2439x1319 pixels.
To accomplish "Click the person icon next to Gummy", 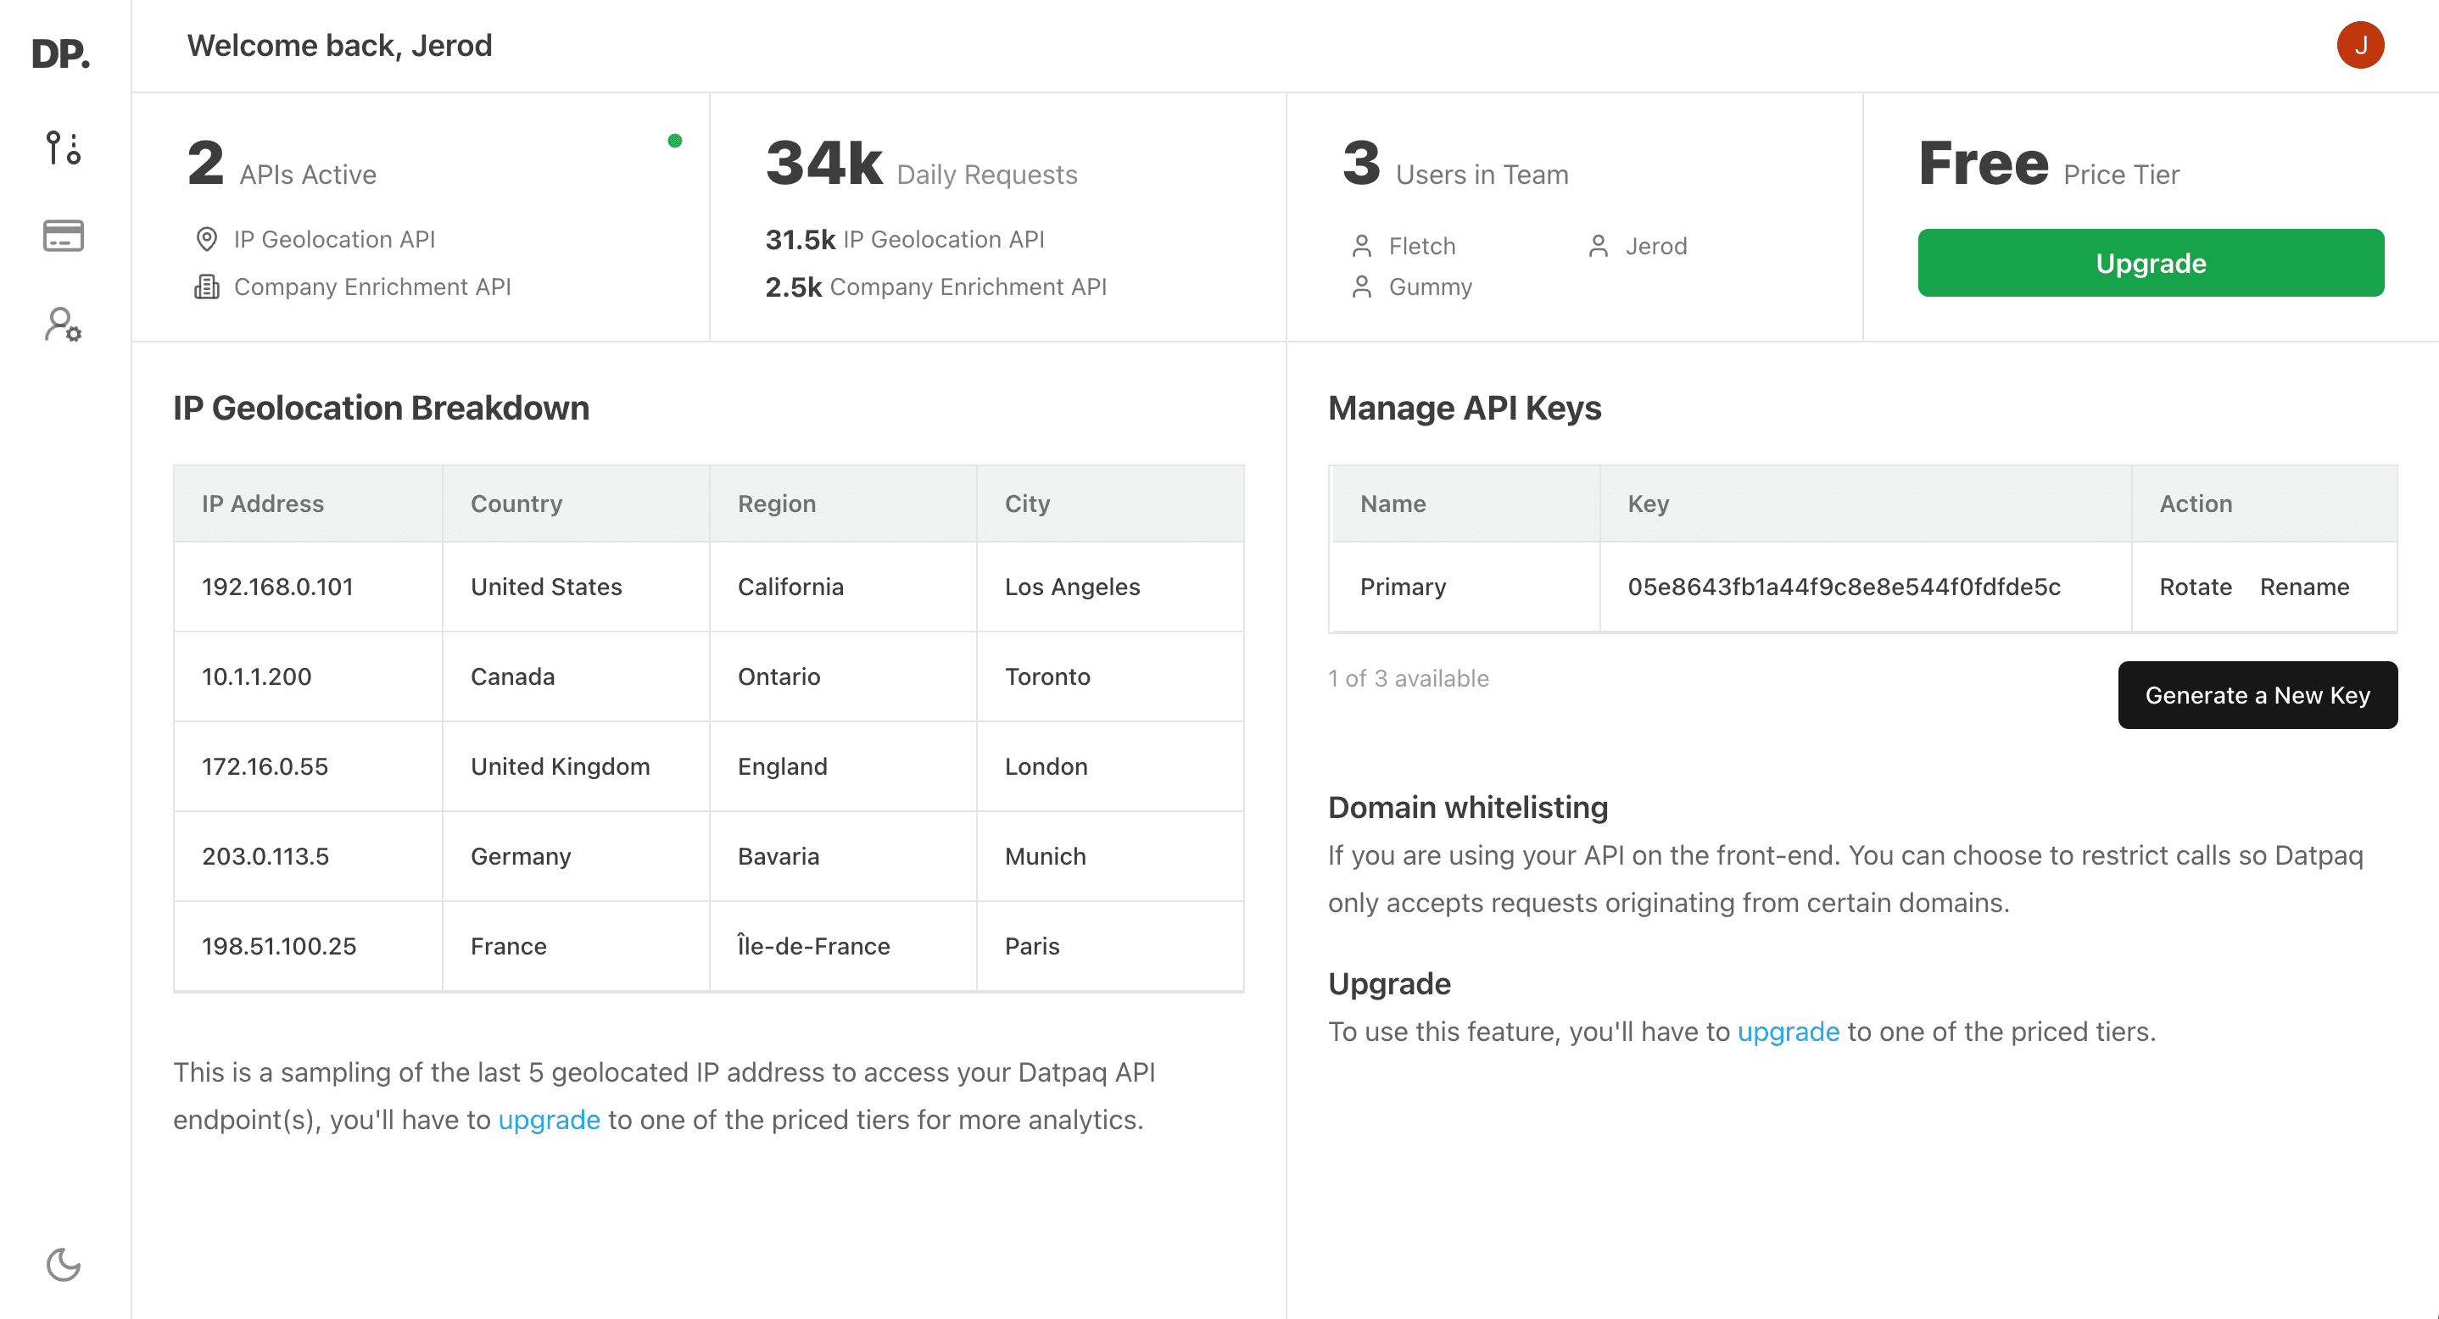I will 1361,287.
